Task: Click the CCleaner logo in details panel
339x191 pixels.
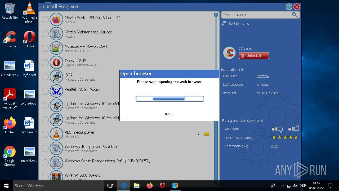Action: [229, 53]
